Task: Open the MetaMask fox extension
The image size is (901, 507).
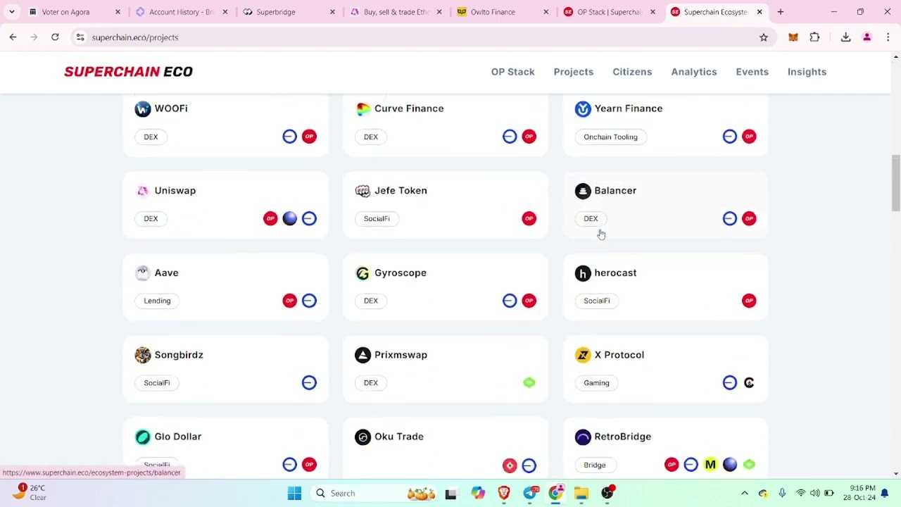Action: point(793,37)
